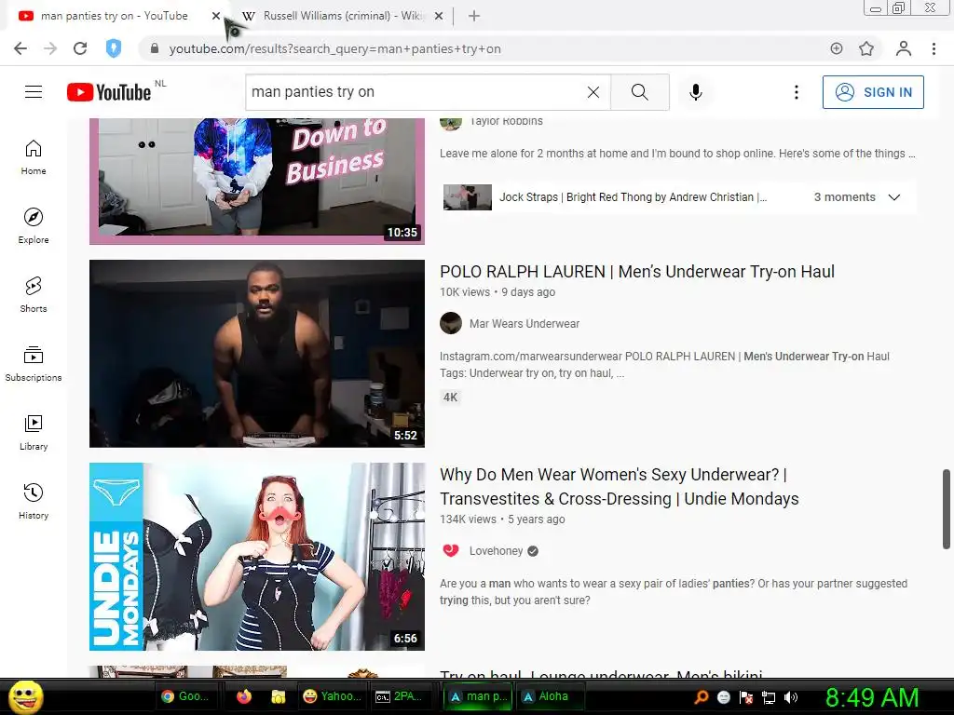Clear the search box with the X icon
The image size is (954, 715).
point(593,92)
